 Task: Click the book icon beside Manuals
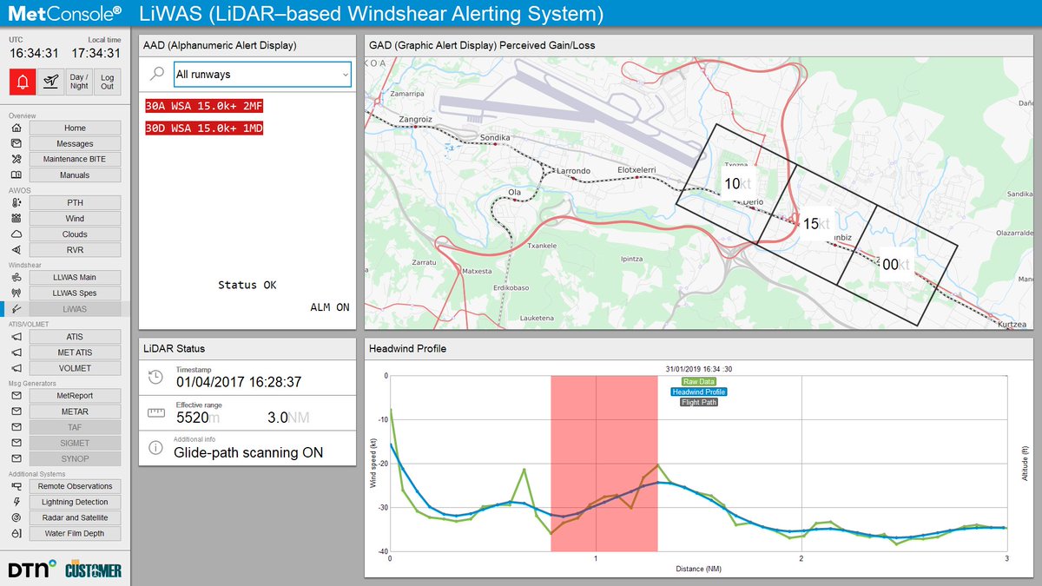point(16,174)
